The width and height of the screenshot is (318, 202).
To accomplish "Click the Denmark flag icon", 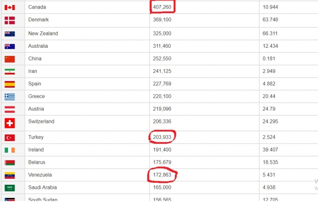I will 10,20.
